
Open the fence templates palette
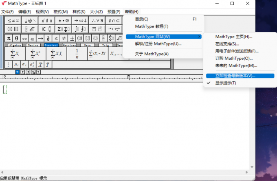[13, 29]
